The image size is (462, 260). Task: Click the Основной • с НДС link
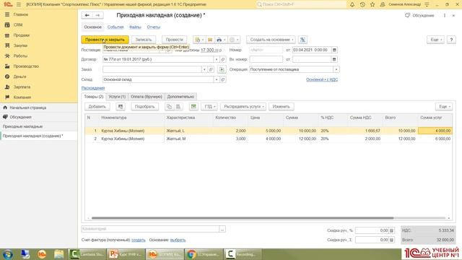coord(322,79)
